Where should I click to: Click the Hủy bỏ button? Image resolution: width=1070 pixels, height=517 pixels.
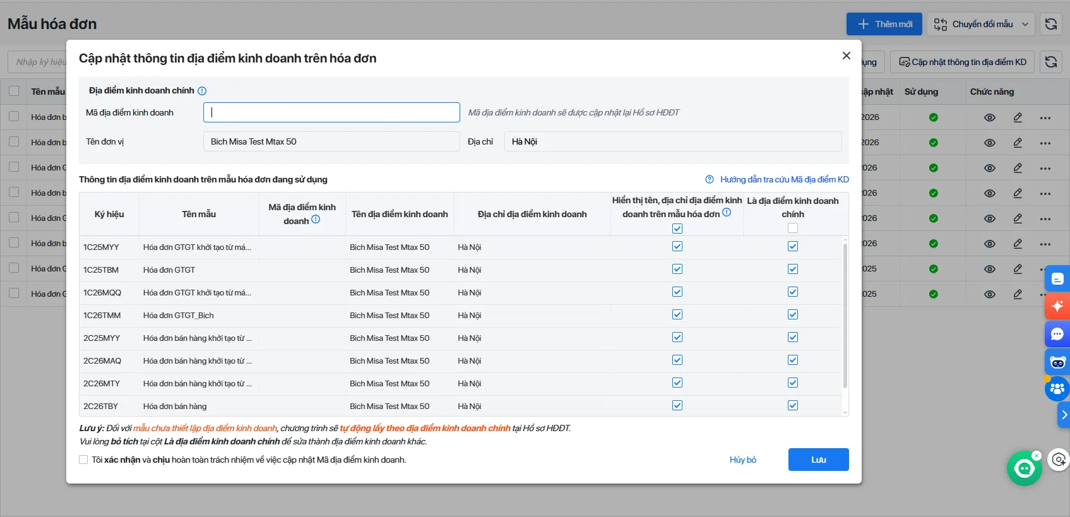pos(743,460)
